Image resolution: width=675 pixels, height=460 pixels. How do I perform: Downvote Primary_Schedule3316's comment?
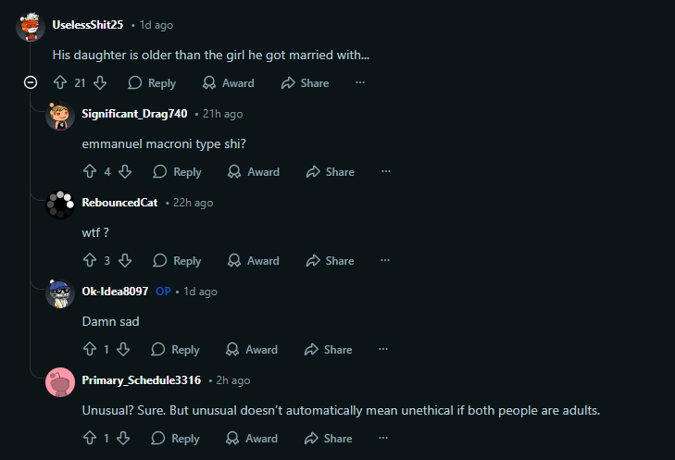(123, 439)
